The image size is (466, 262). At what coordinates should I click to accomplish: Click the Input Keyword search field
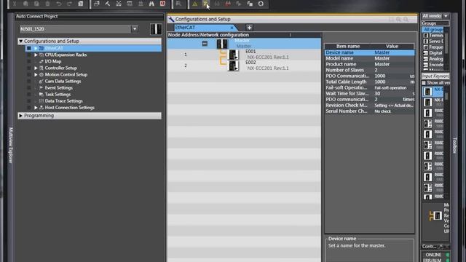click(435, 76)
